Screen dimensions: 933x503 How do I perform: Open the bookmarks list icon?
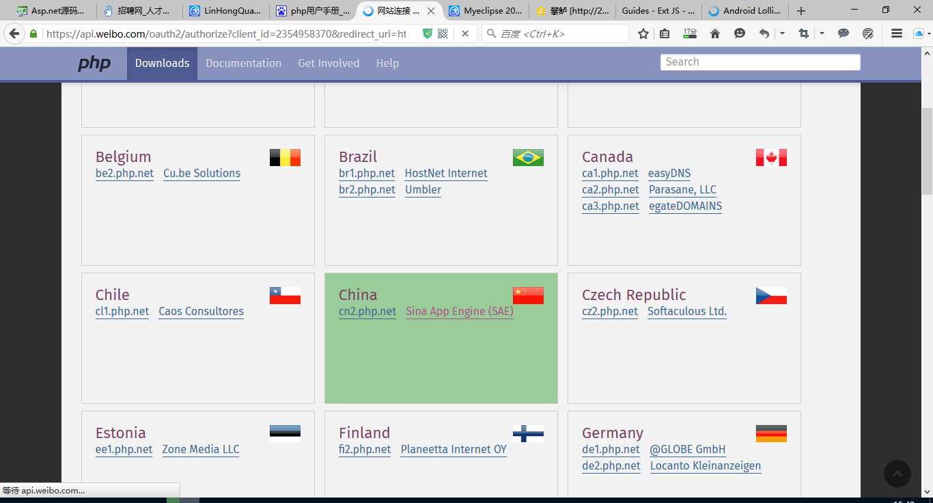point(665,33)
